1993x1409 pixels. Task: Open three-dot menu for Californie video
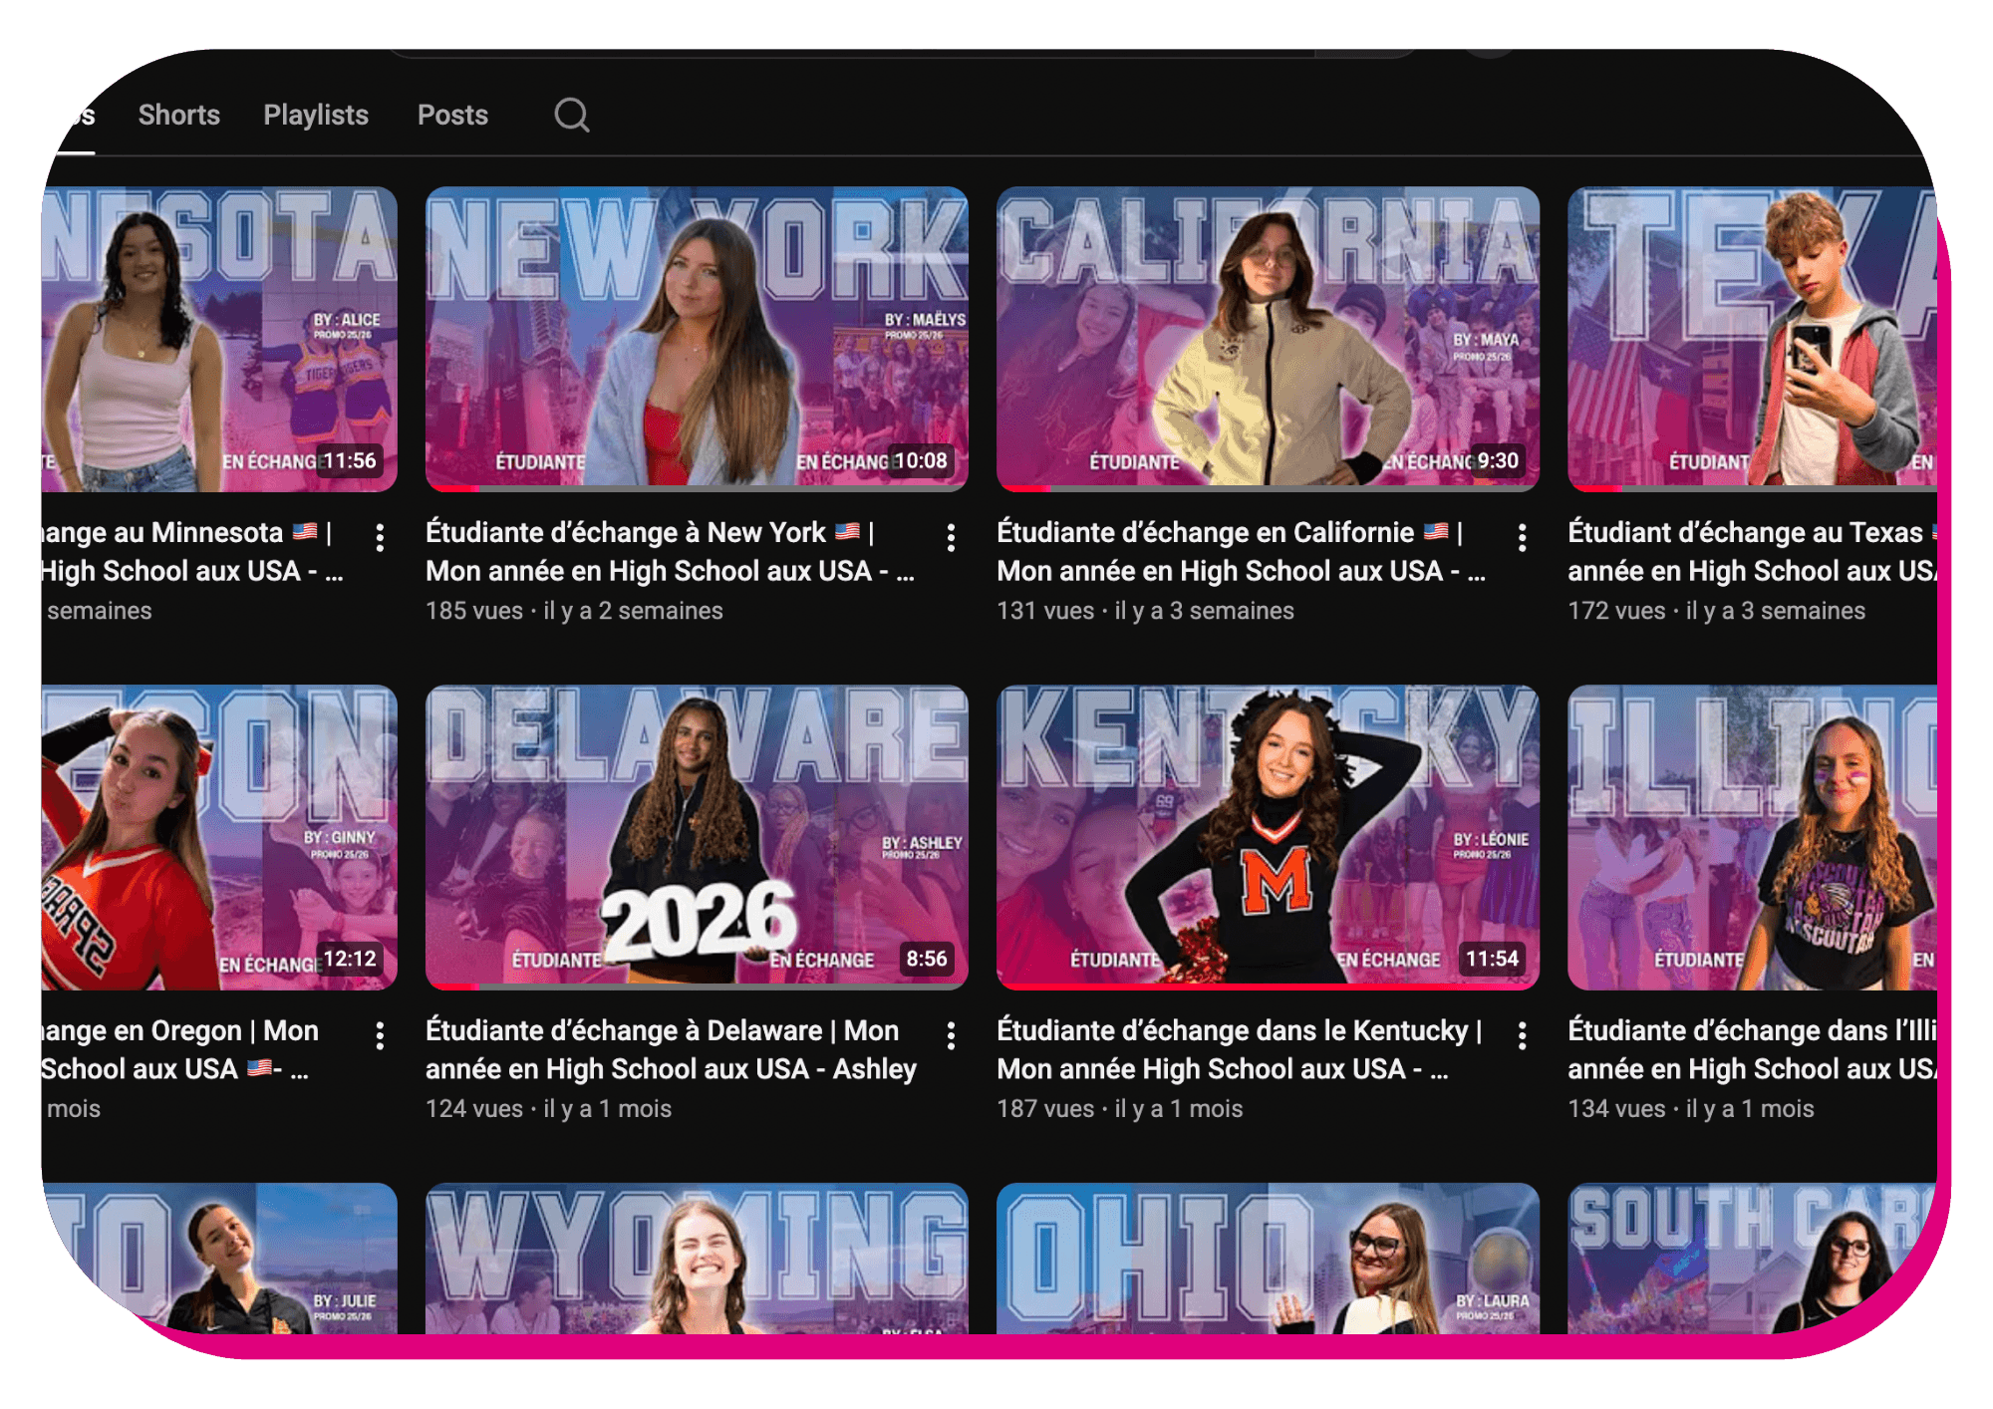coord(1522,538)
